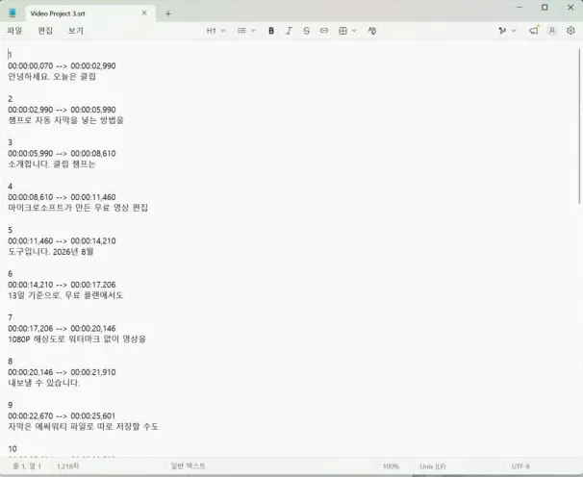This screenshot has width=583, height=477.
Task: Open the AI rewrite dropdown
Action: (x=507, y=31)
